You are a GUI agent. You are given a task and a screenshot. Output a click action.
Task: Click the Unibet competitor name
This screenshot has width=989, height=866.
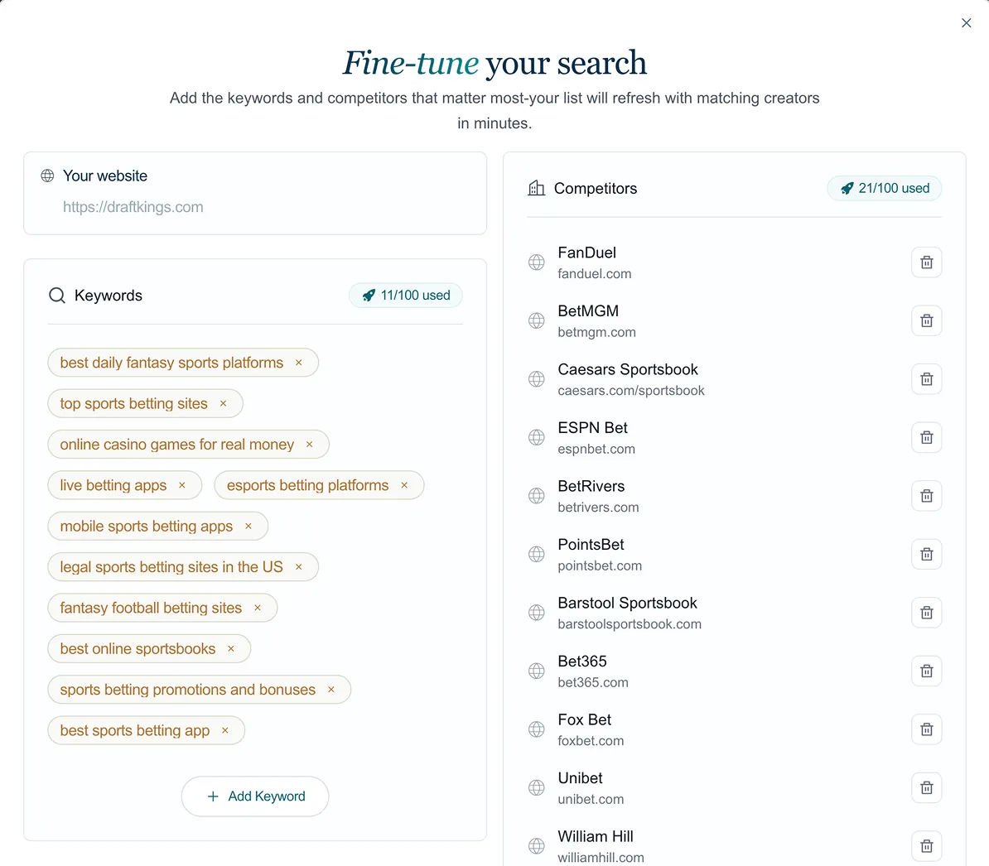580,777
